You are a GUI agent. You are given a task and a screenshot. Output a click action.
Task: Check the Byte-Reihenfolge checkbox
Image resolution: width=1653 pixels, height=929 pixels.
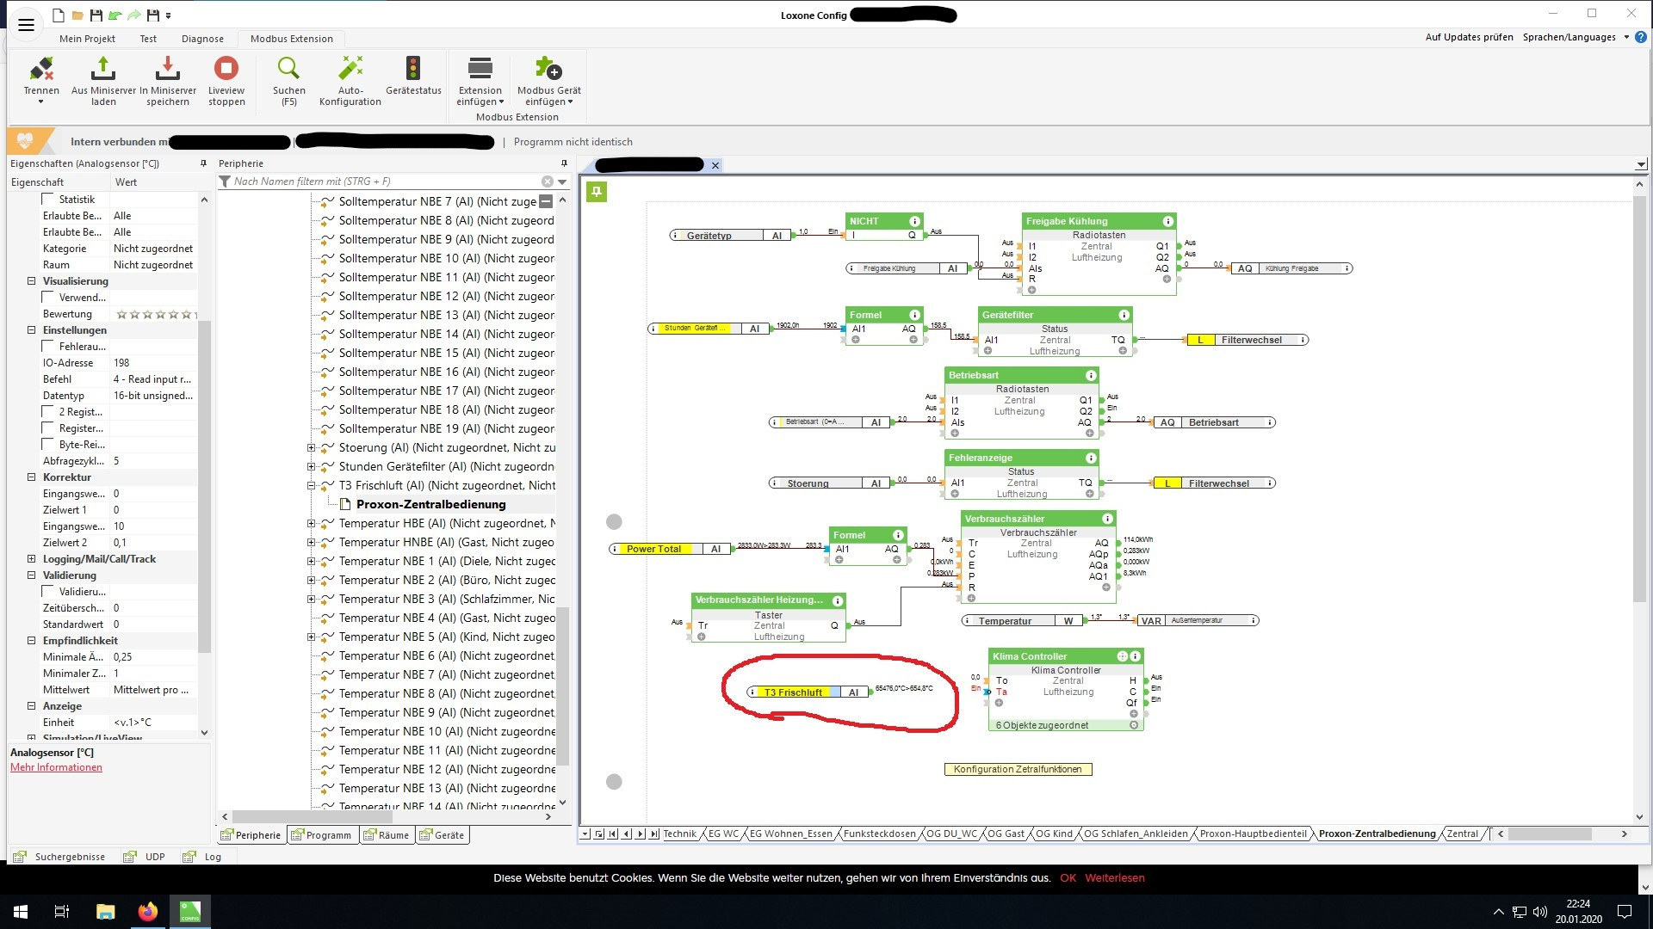pos(48,445)
